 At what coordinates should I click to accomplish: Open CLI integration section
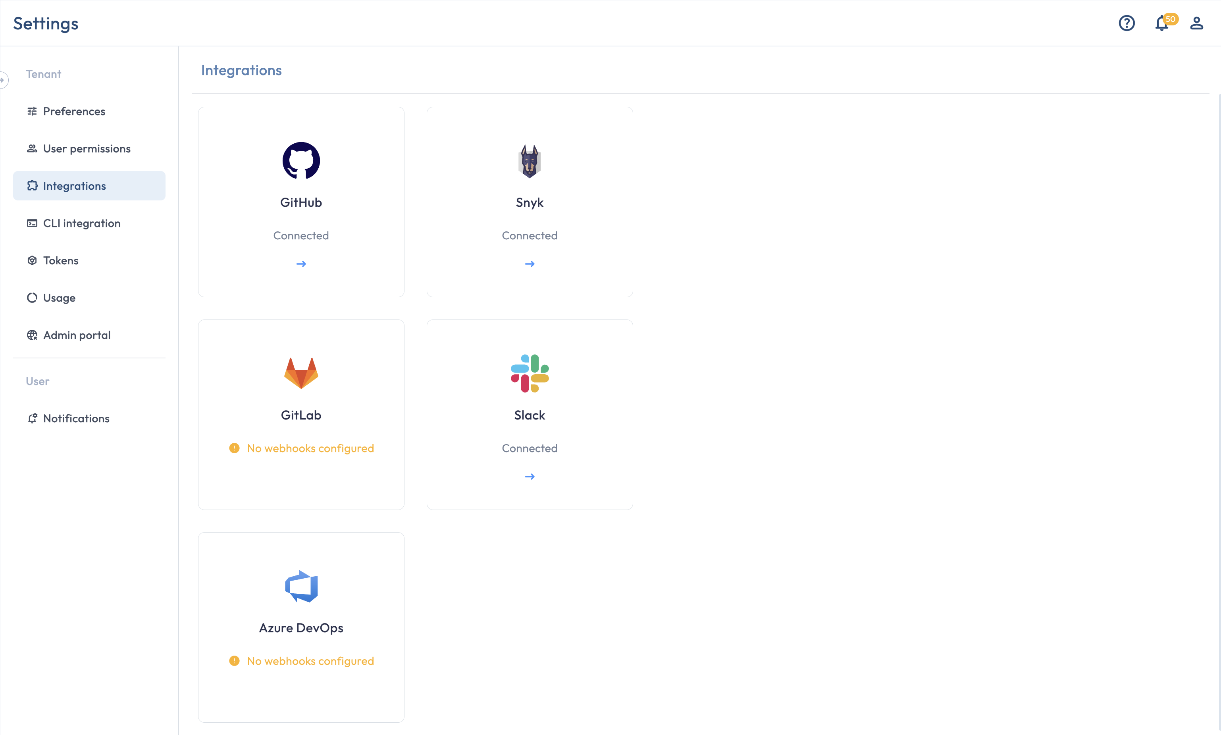pyautogui.click(x=89, y=223)
